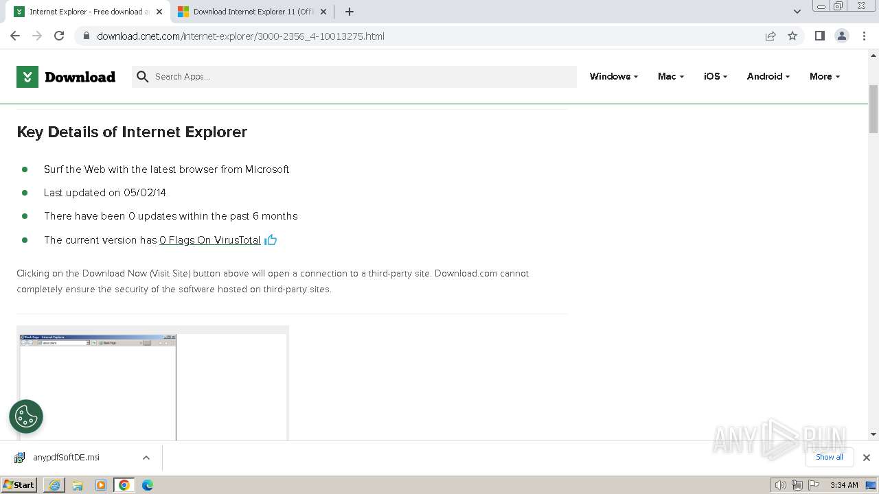Click the taskbar clock showing 3:34 AM

coord(844,485)
